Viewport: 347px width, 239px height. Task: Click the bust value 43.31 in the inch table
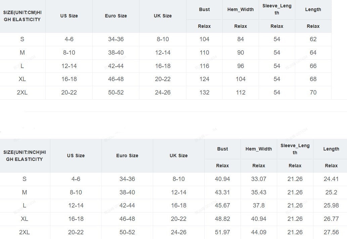[222, 192]
